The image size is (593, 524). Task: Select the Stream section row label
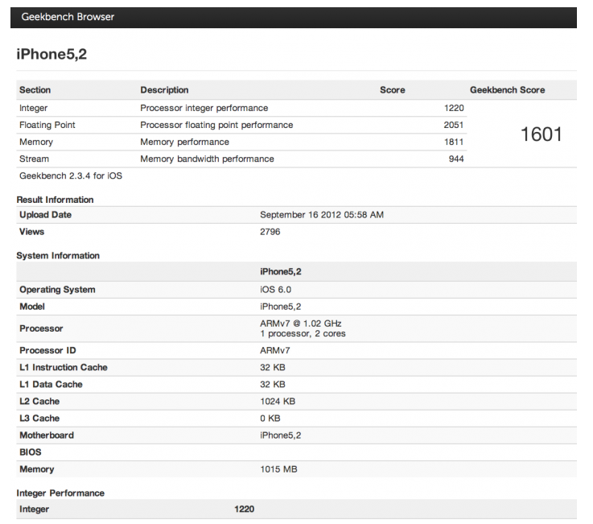click(34, 159)
